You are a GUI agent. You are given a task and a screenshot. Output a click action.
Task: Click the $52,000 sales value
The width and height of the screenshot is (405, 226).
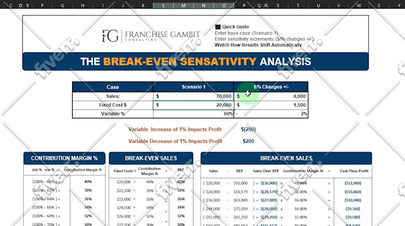coord(213,217)
